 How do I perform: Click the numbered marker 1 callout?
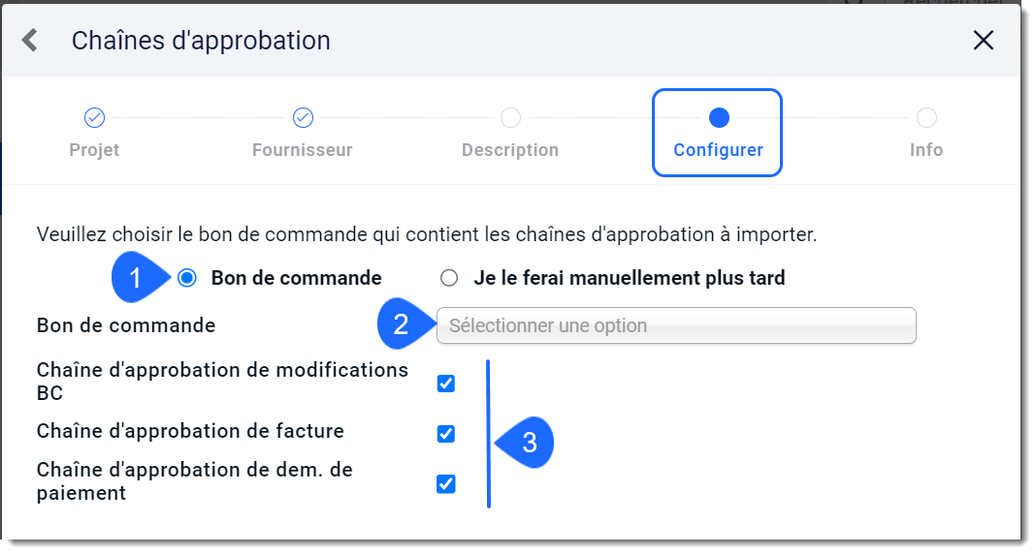[x=140, y=278]
